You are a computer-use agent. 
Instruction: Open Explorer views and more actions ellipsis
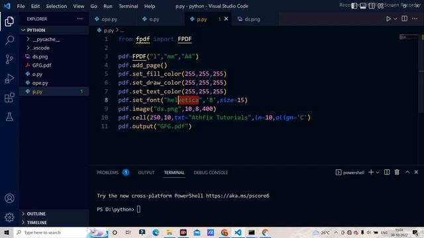tap(79, 19)
